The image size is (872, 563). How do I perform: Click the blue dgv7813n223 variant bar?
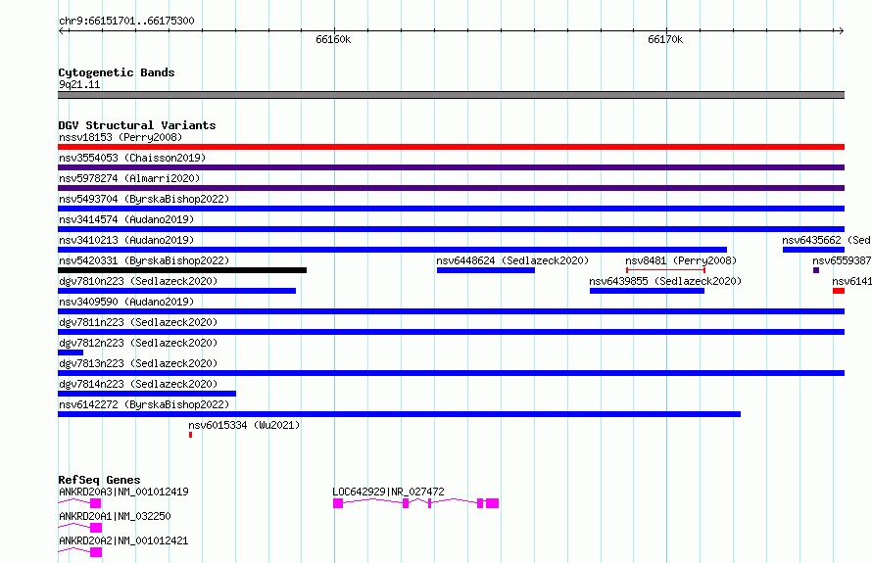[451, 373]
